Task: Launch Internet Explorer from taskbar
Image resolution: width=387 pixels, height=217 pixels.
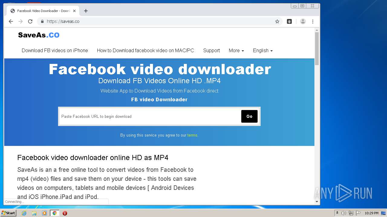Action: 24,213
